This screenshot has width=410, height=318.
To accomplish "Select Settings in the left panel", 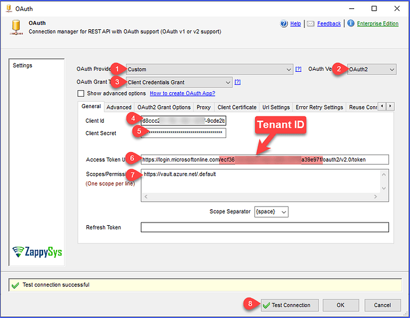I will point(22,66).
